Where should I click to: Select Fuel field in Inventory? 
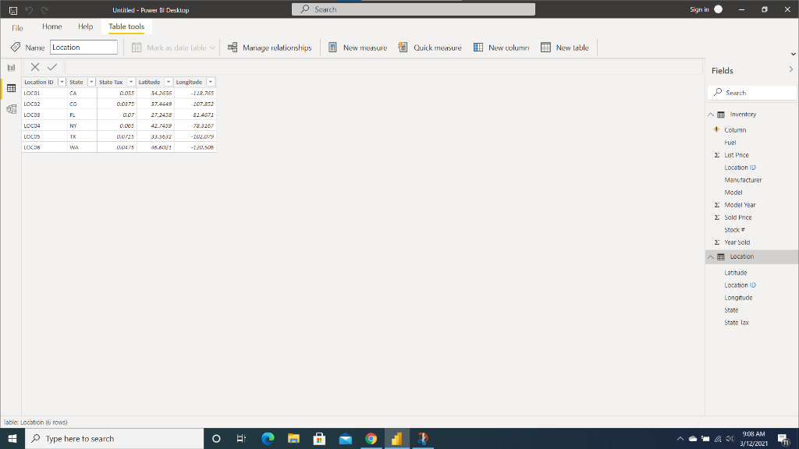pyautogui.click(x=730, y=143)
